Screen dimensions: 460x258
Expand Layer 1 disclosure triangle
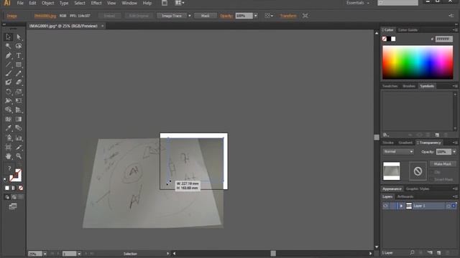click(x=401, y=206)
